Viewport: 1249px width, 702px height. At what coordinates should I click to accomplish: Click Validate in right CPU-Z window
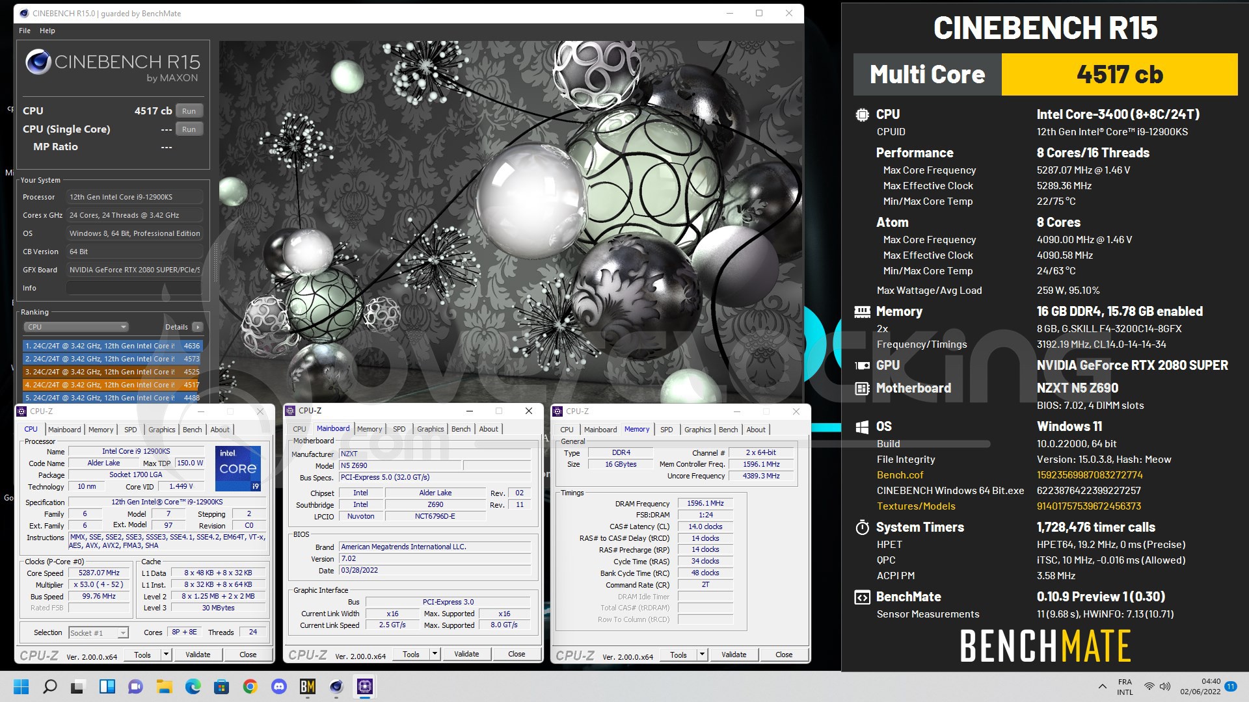(x=734, y=655)
